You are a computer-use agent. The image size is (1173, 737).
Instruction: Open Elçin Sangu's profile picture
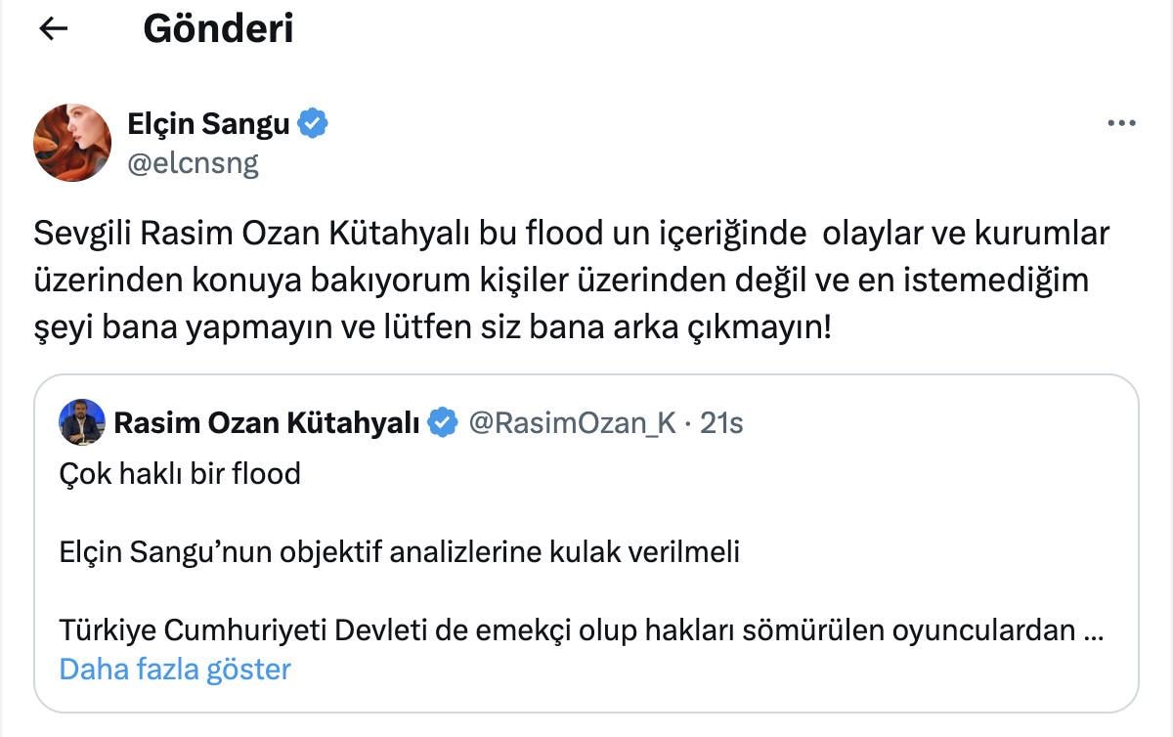coord(72,143)
